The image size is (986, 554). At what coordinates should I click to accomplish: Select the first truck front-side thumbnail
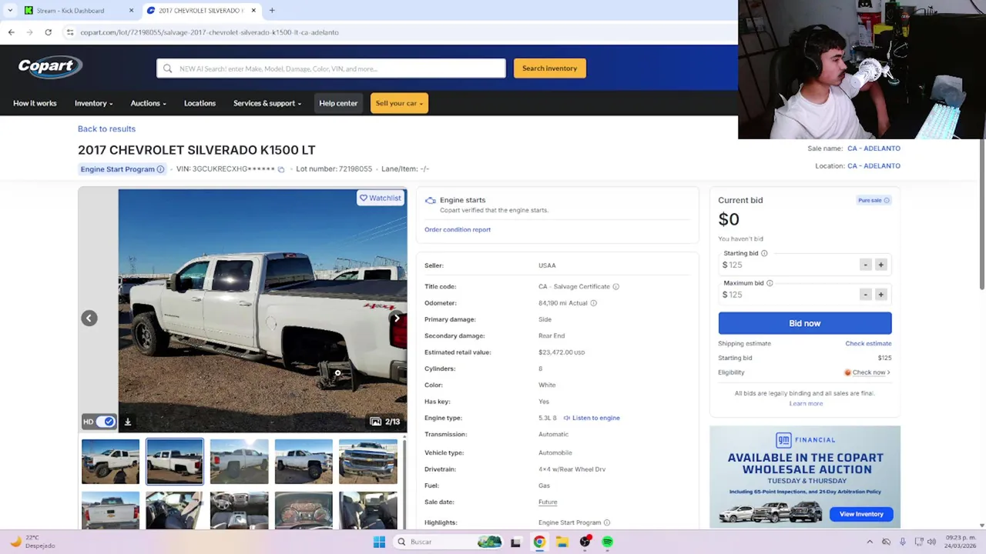(111, 462)
